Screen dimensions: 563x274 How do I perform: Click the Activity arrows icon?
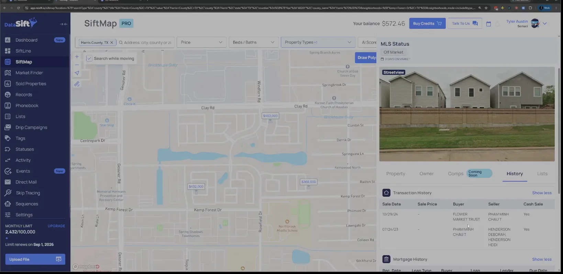pos(8,160)
